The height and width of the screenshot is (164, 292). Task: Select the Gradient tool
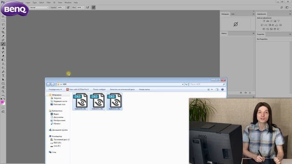(3, 60)
